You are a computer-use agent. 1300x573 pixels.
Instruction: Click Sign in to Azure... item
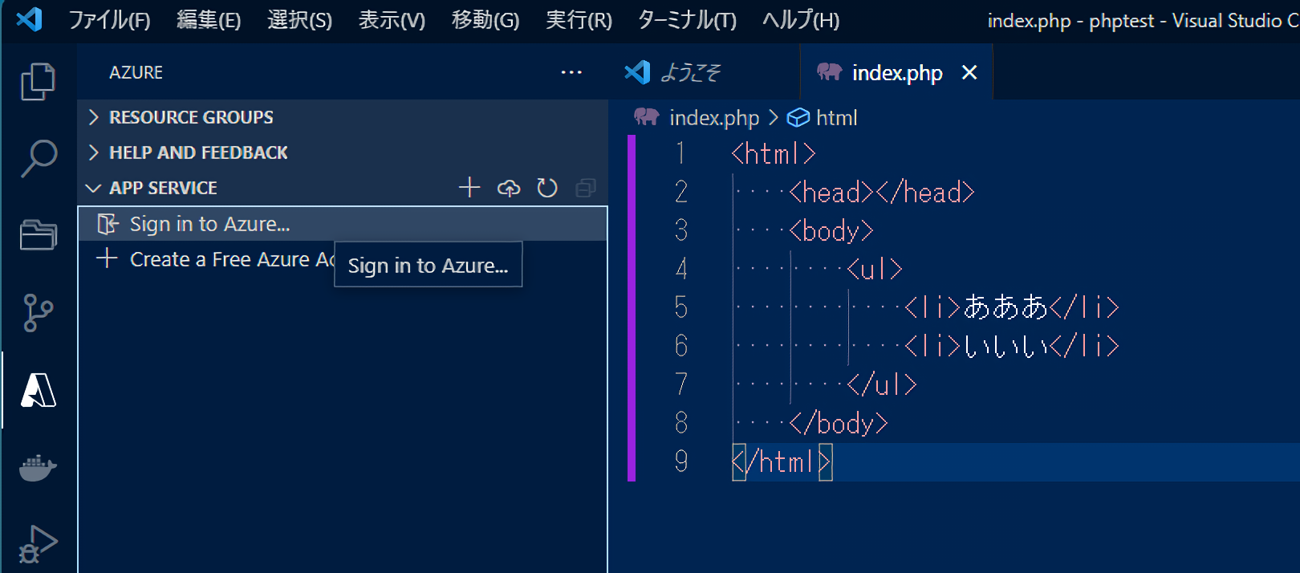[x=209, y=224]
